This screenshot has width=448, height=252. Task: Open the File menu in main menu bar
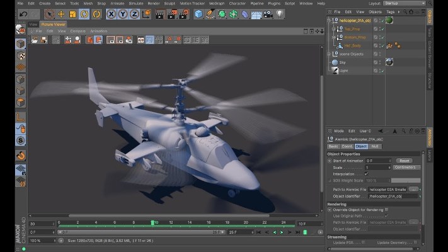click(20, 3)
